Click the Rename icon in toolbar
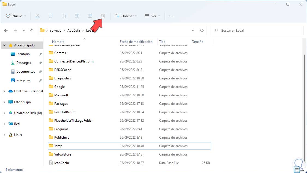 (77, 16)
